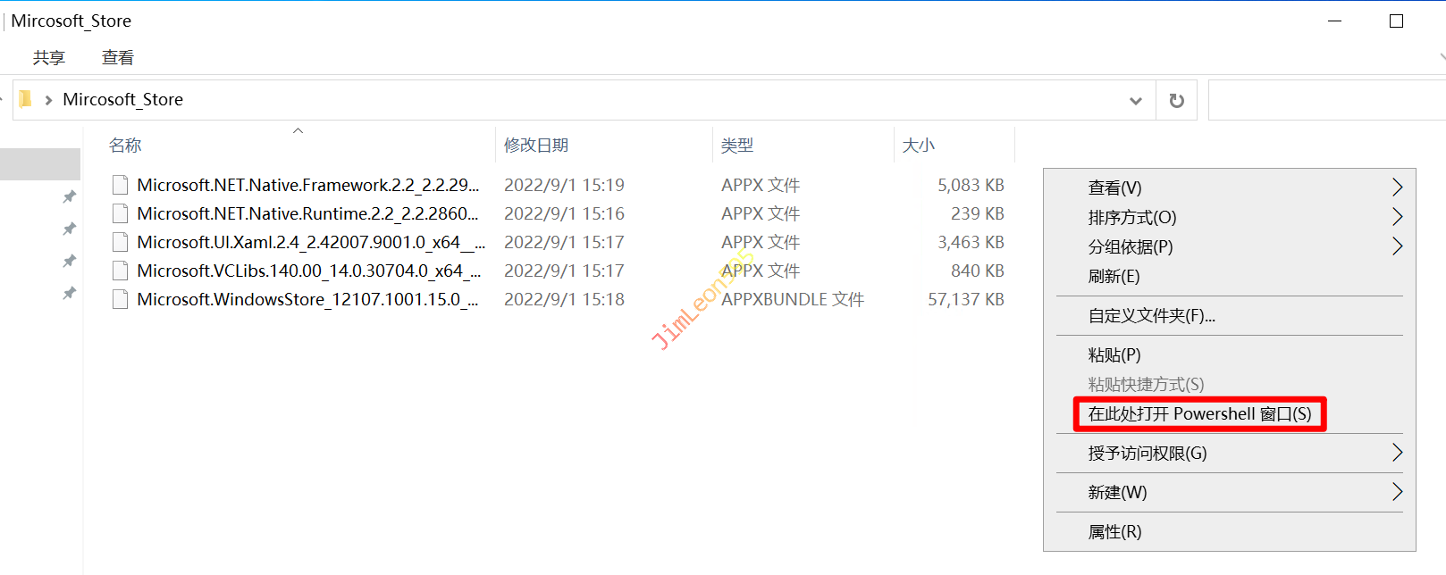Screen dimensions: 1446x575
Task: Switch to the 查看 ribbon tab
Action: (118, 58)
